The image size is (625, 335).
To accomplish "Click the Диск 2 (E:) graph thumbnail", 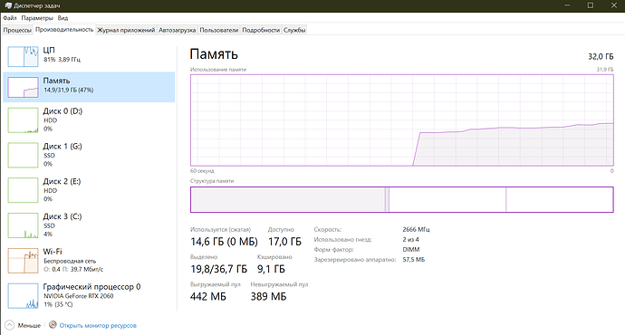I will coord(24,190).
